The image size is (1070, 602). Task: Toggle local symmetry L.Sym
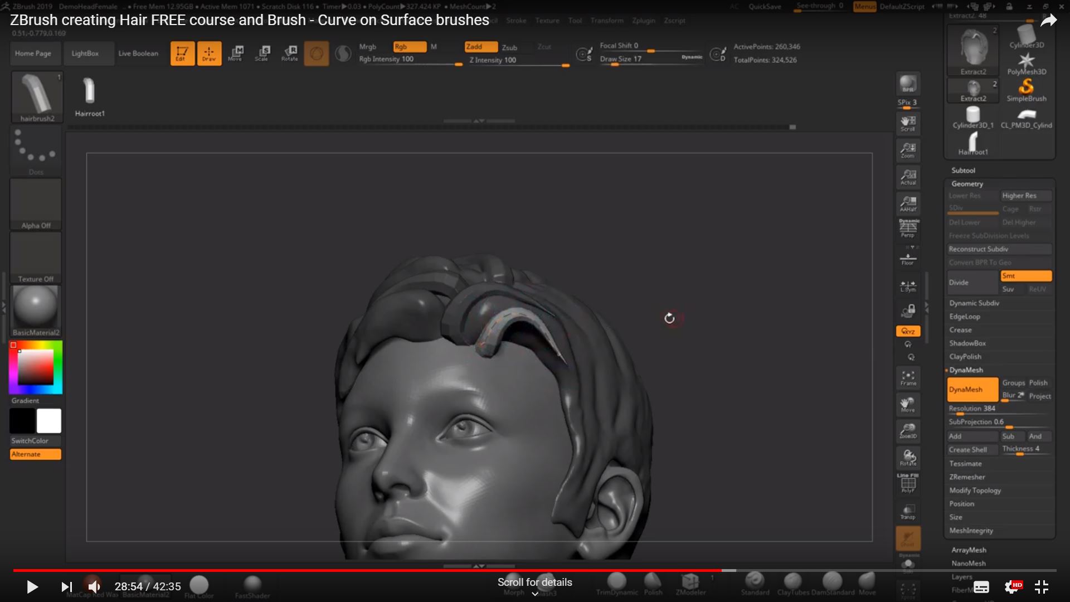coord(908,287)
